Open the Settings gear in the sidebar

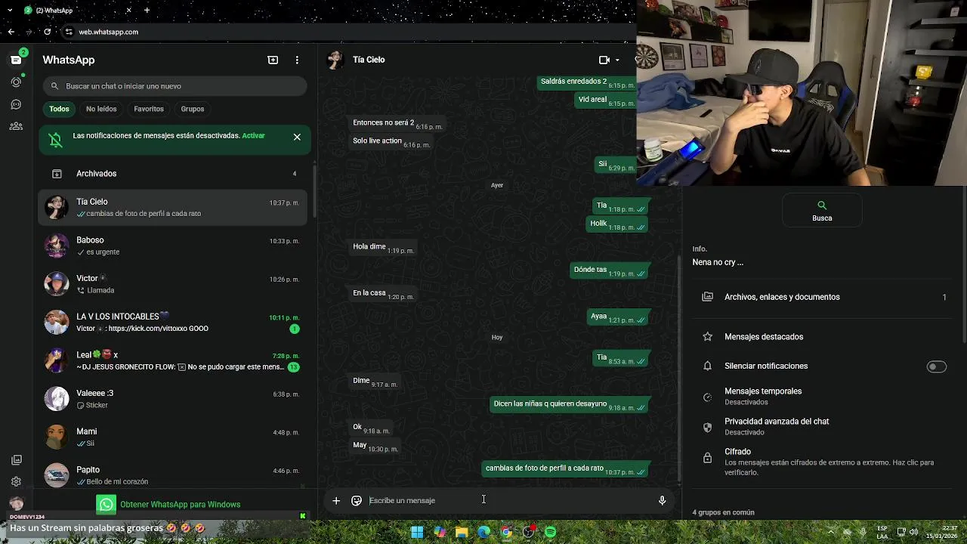(x=16, y=481)
